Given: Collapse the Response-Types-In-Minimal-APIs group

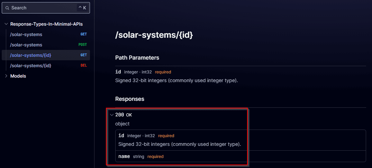Looking at the screenshot, I should point(6,24).
